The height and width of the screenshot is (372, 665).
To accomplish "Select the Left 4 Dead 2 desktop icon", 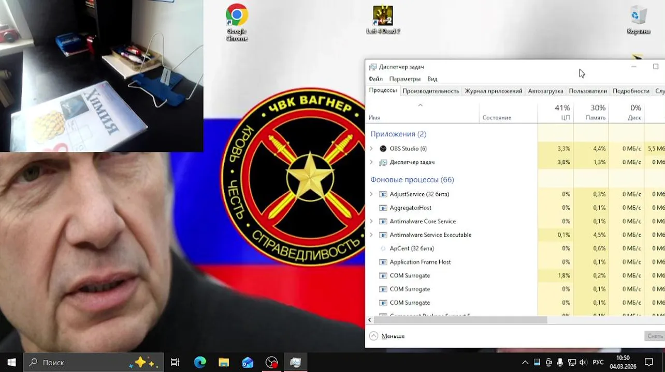I will click(x=383, y=20).
